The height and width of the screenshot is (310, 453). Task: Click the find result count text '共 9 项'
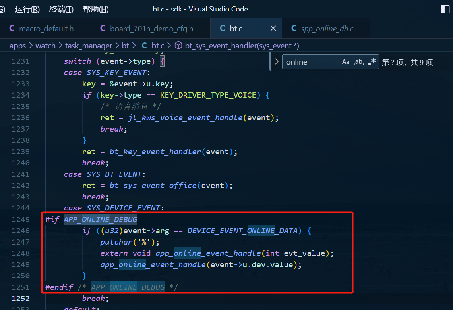click(422, 62)
